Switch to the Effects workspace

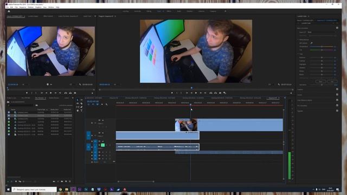click(x=169, y=11)
